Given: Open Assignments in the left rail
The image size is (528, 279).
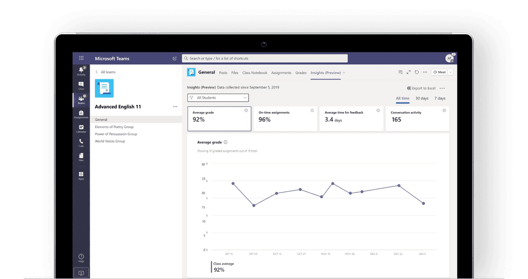Looking at the screenshot, I should pos(81,114).
